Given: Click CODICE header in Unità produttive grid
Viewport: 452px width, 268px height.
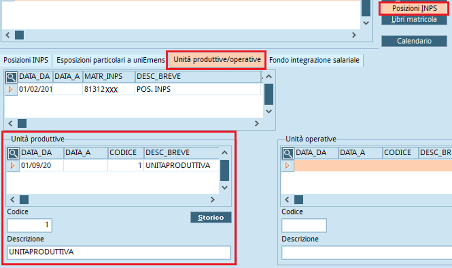Looking at the screenshot, I should [126, 153].
